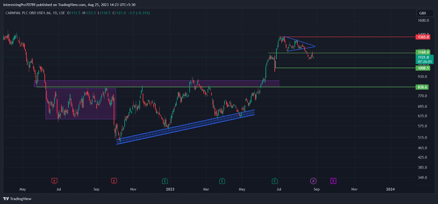
Task: Click the open value O1111.5
Action: (74, 13)
